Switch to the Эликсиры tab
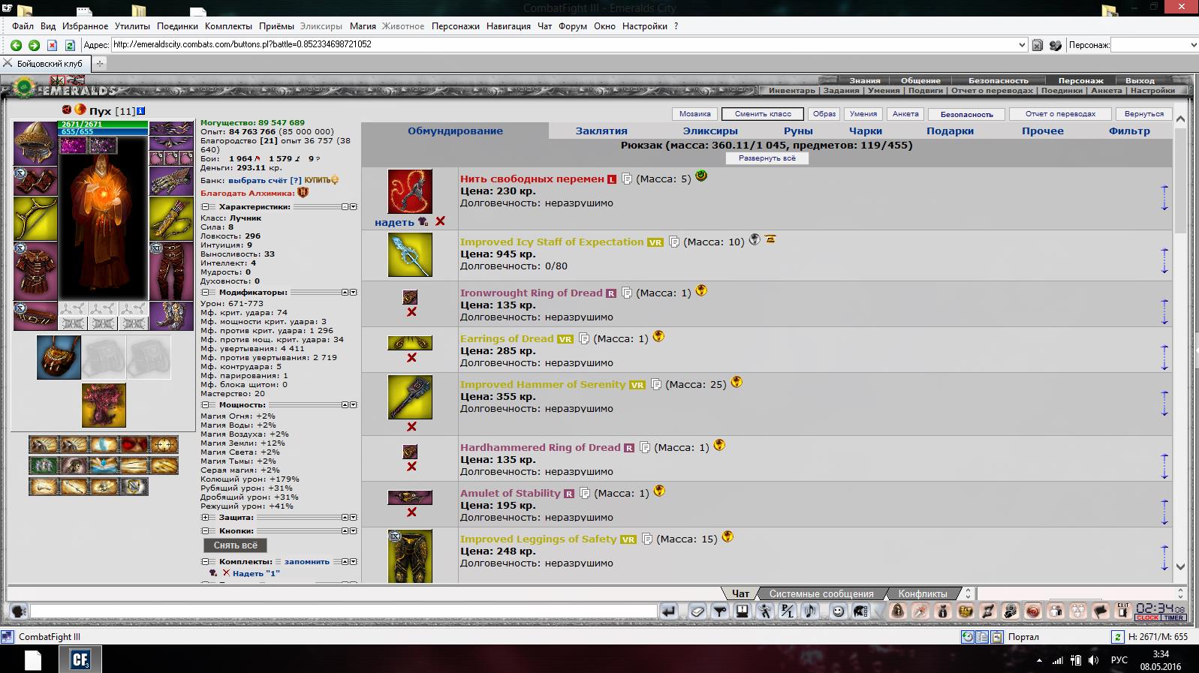 tap(710, 131)
